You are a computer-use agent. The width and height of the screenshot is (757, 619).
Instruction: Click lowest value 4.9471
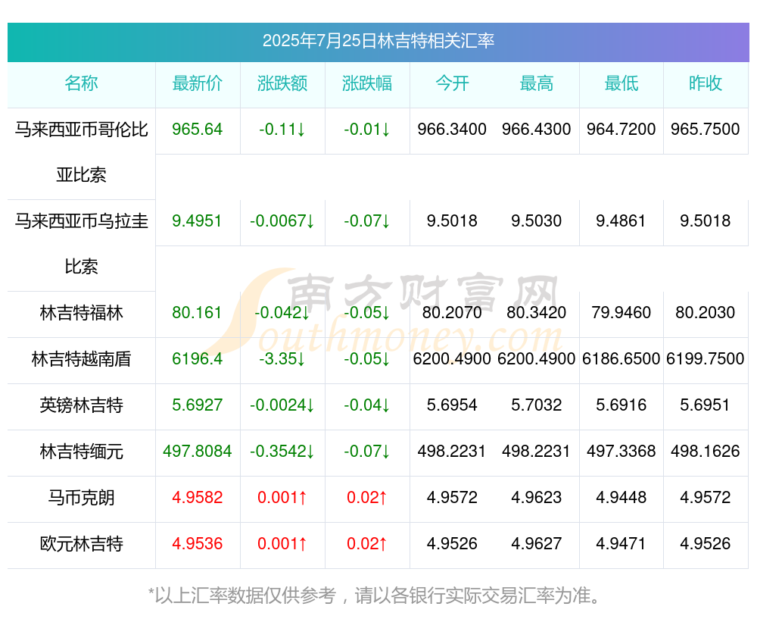[621, 544]
